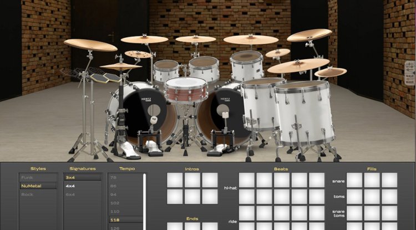Trigger the third Intros pad, bottom row
The image size is (416, 230).
point(210,197)
